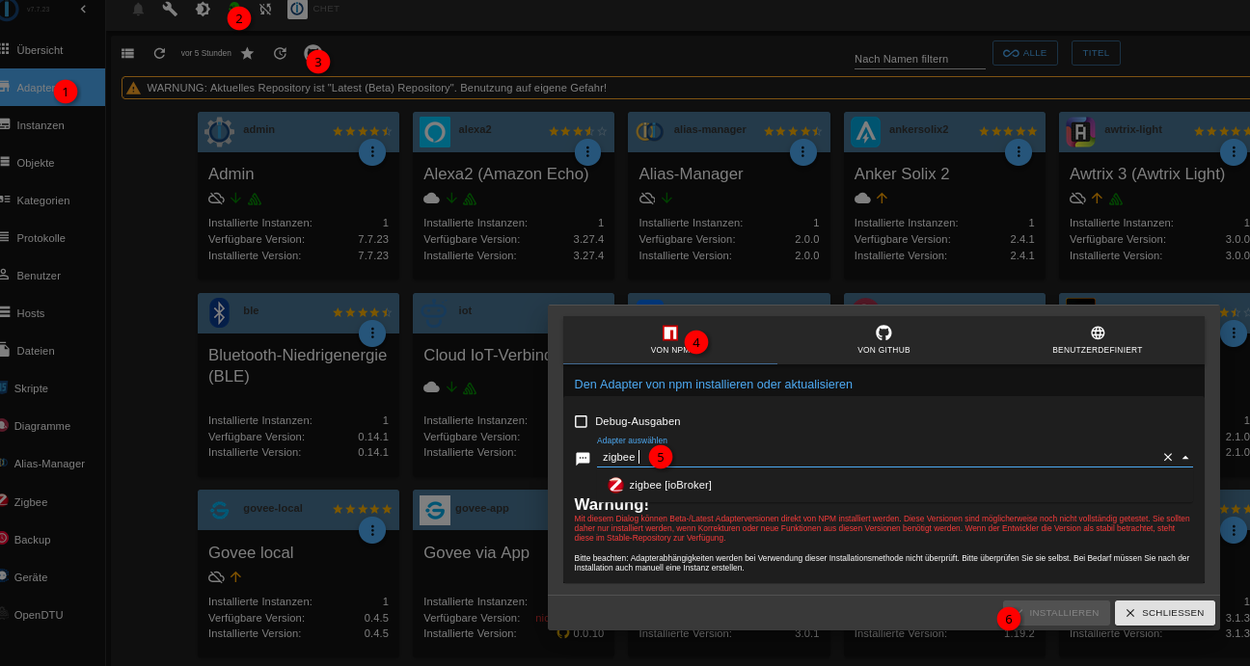The image size is (1250, 666).
Task: Collapse the adapter dropdown arrow
Action: [x=1185, y=457]
